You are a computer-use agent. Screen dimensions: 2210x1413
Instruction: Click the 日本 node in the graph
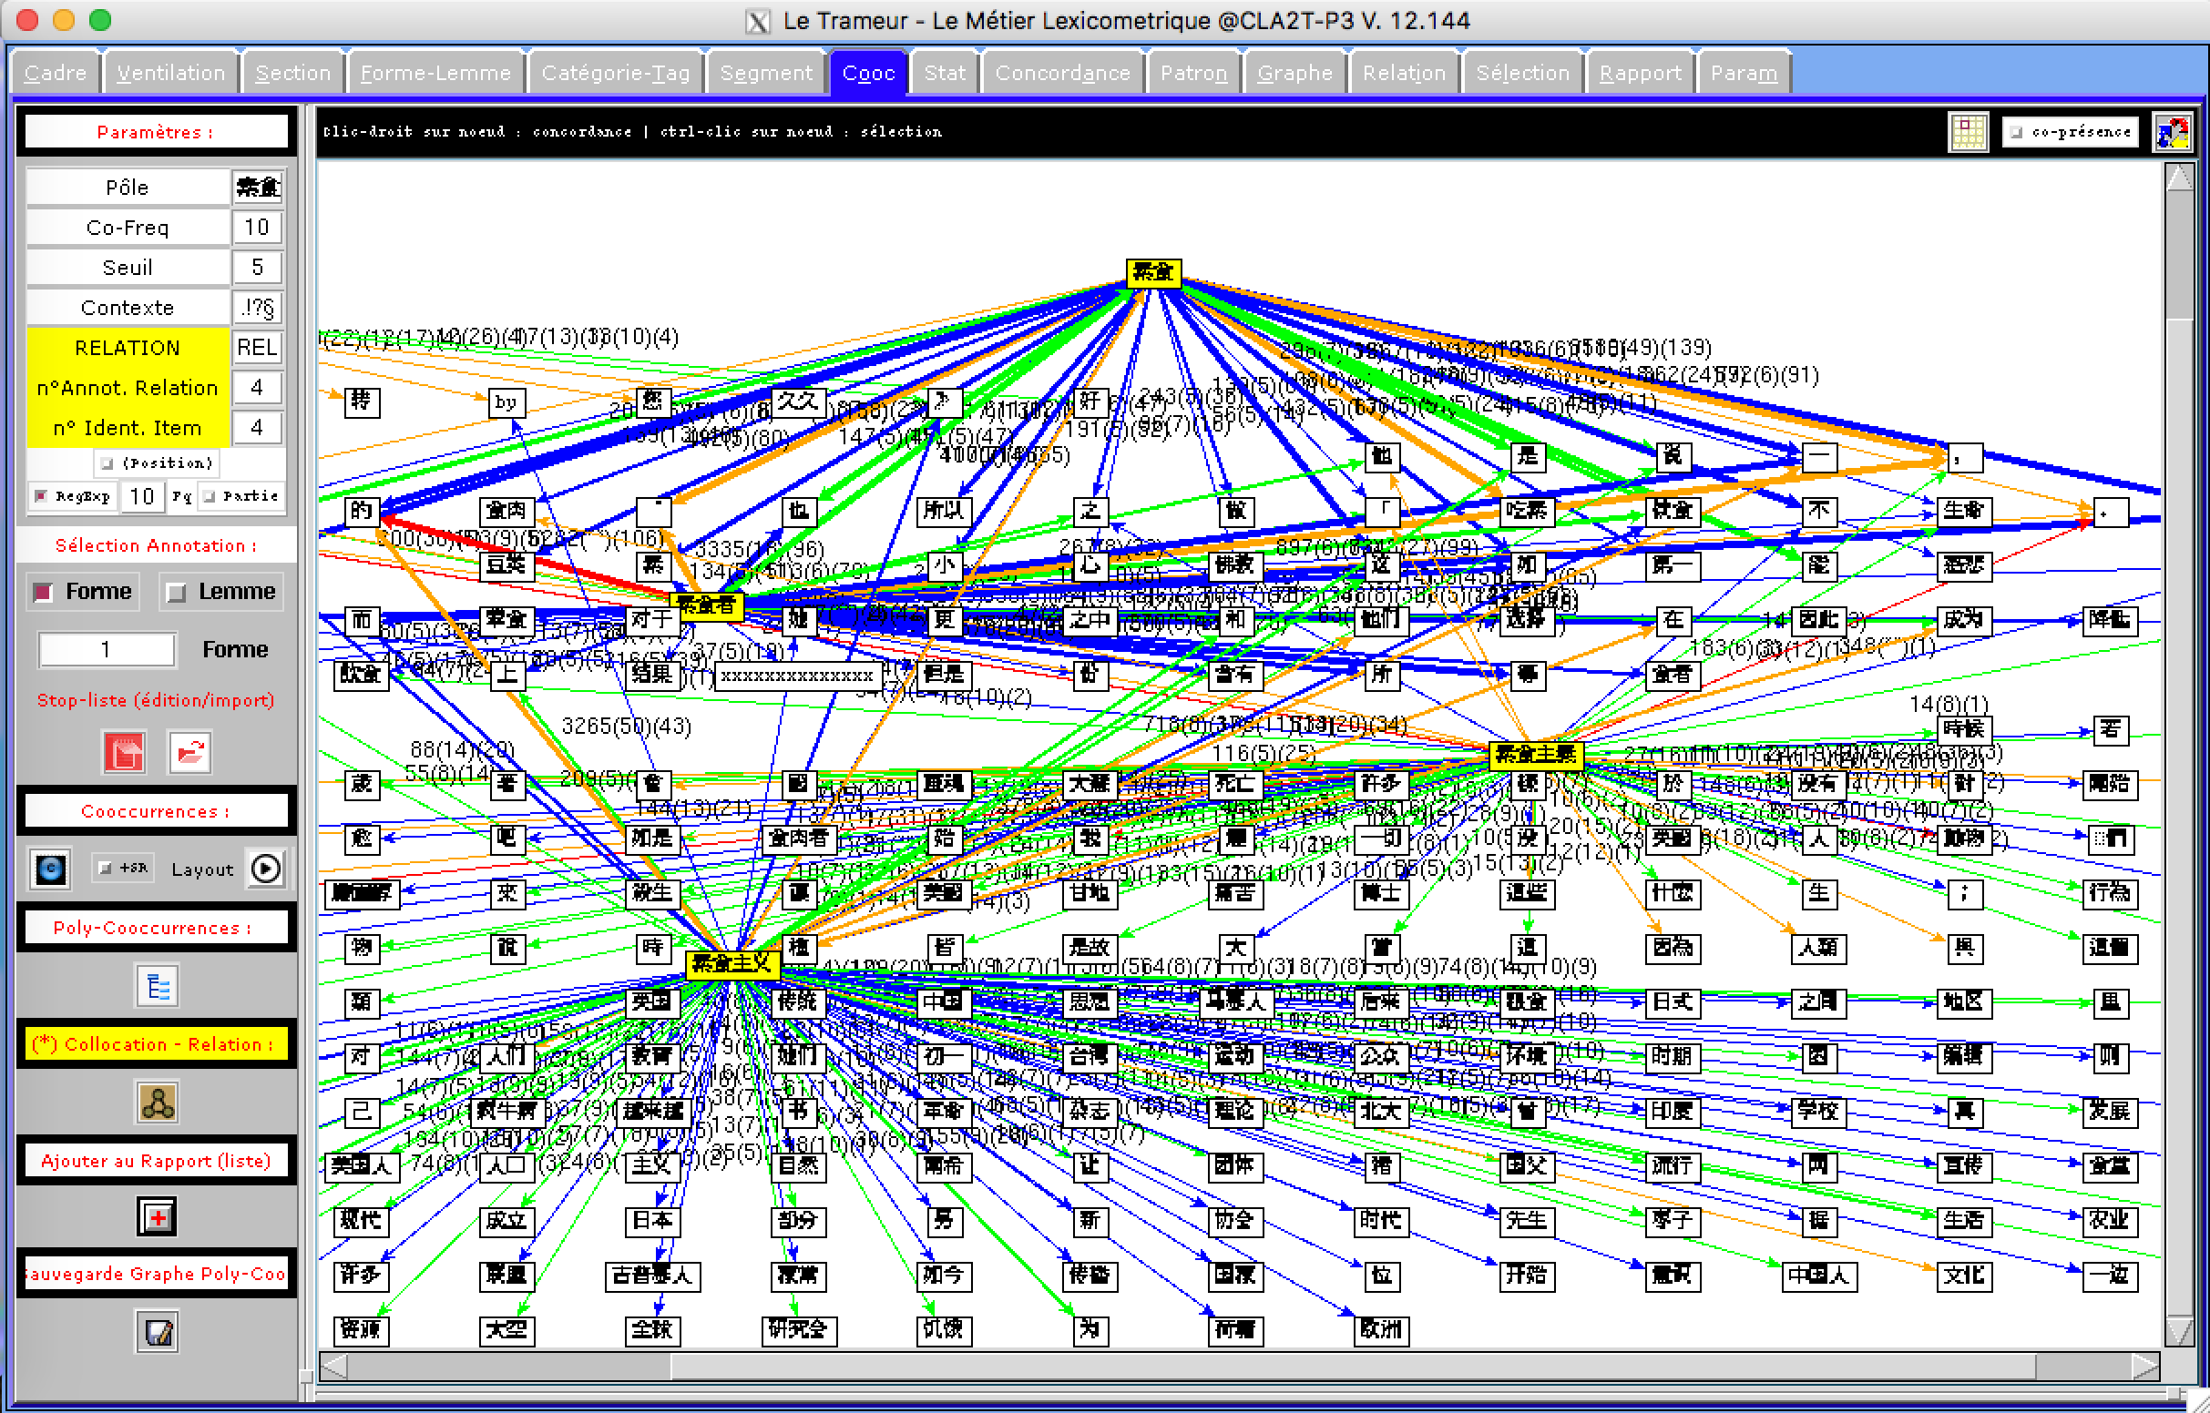[x=652, y=1221]
